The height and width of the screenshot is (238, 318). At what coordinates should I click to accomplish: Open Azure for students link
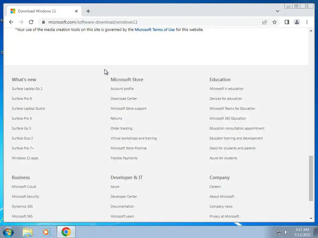point(223,158)
